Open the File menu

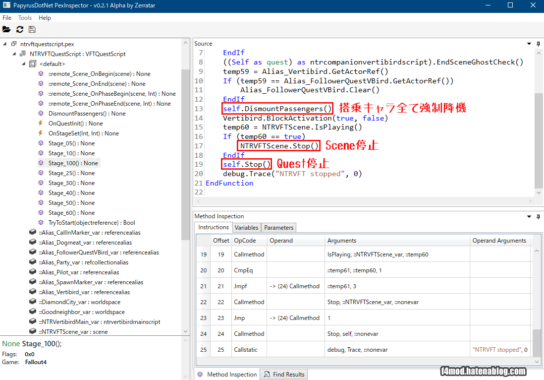click(x=7, y=18)
